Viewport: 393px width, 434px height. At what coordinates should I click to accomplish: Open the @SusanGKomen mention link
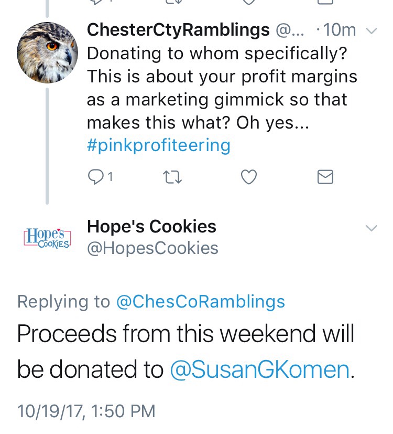click(x=259, y=369)
